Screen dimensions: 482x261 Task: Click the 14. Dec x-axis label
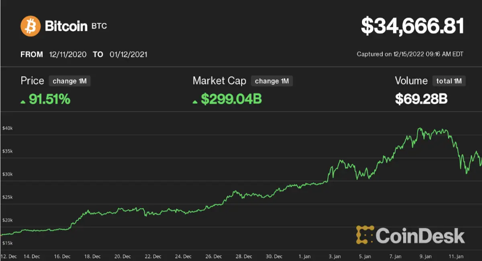31,256
